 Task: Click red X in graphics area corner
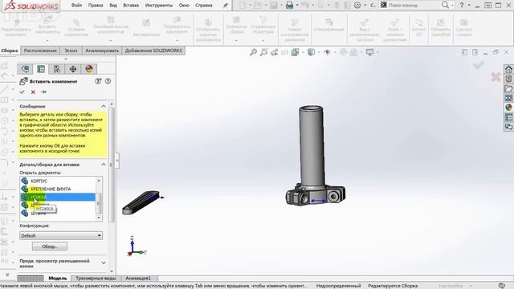pos(496,77)
